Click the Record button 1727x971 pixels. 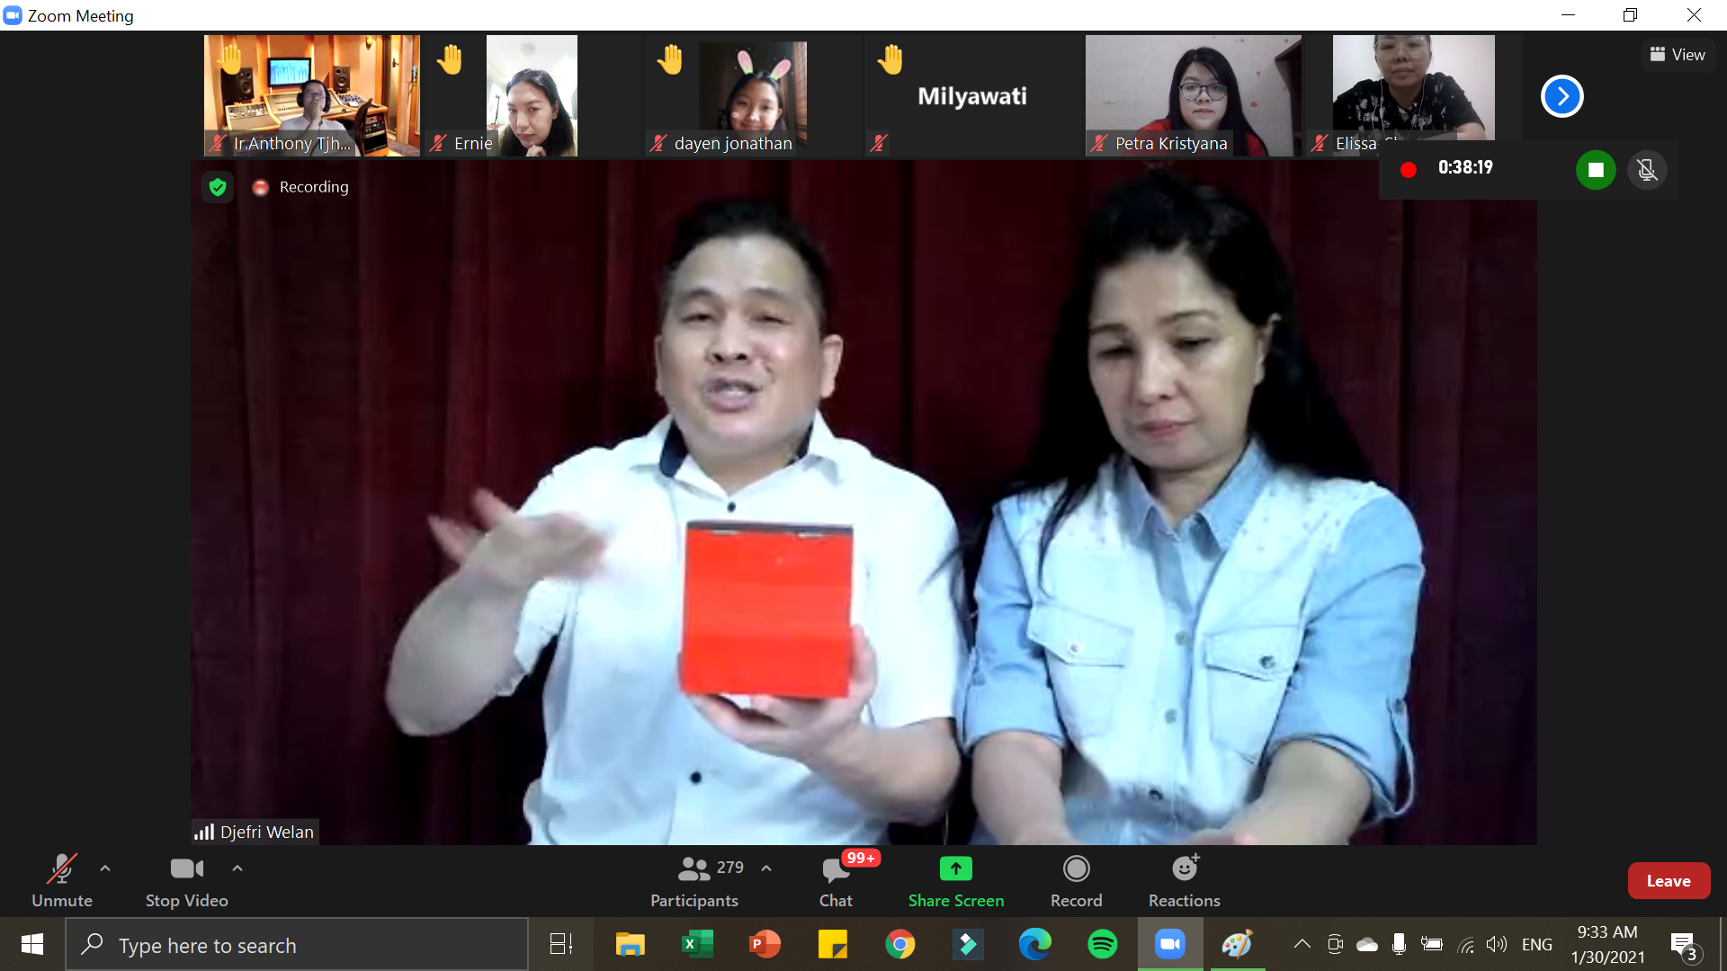pos(1076,881)
